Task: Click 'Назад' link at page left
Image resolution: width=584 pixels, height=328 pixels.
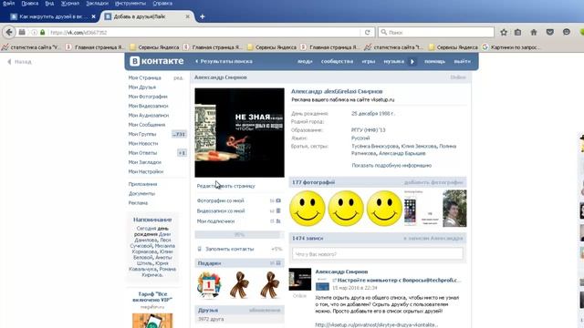Action: point(19,62)
